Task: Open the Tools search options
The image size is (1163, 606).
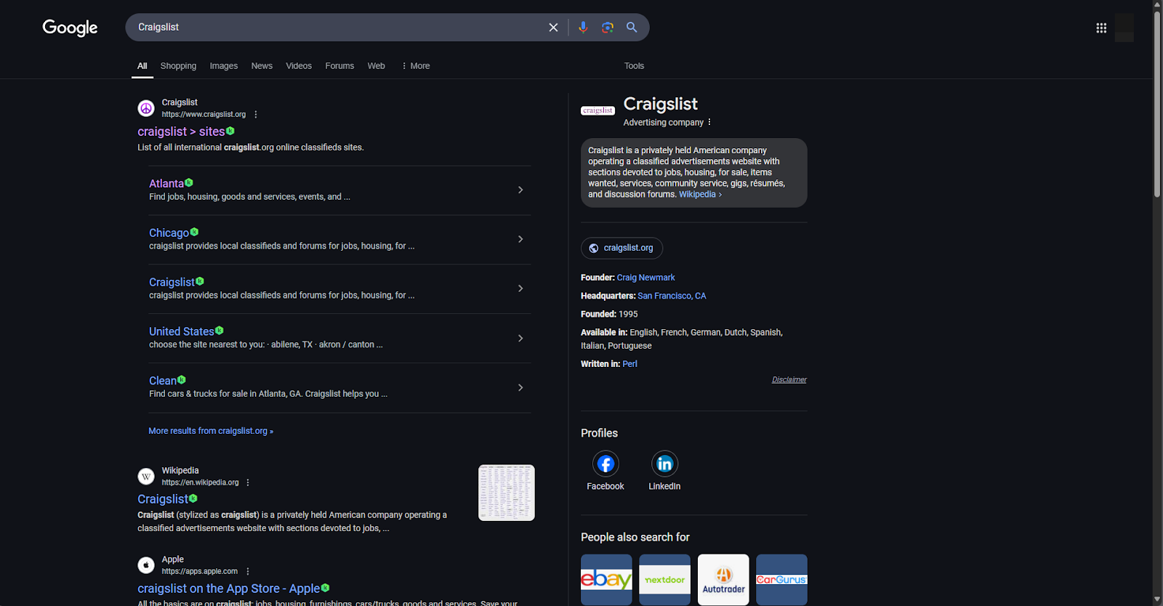Action: pos(634,66)
